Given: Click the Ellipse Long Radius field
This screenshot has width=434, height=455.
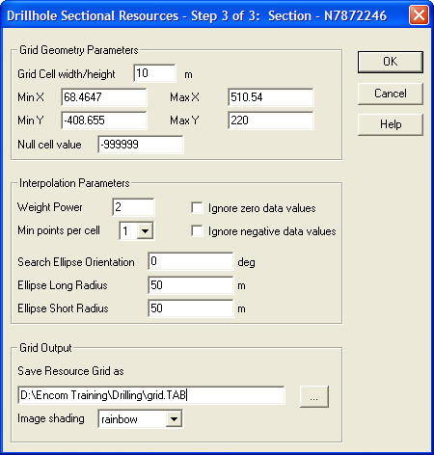Looking at the screenshot, I should [191, 285].
